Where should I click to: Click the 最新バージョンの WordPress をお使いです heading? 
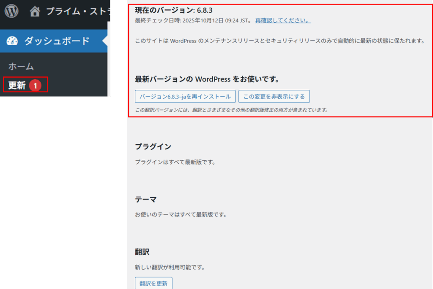click(x=207, y=79)
